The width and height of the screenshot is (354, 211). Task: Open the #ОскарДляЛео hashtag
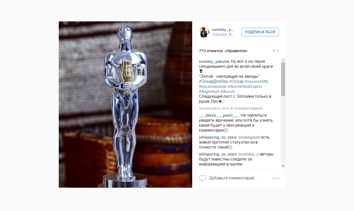click(213, 81)
